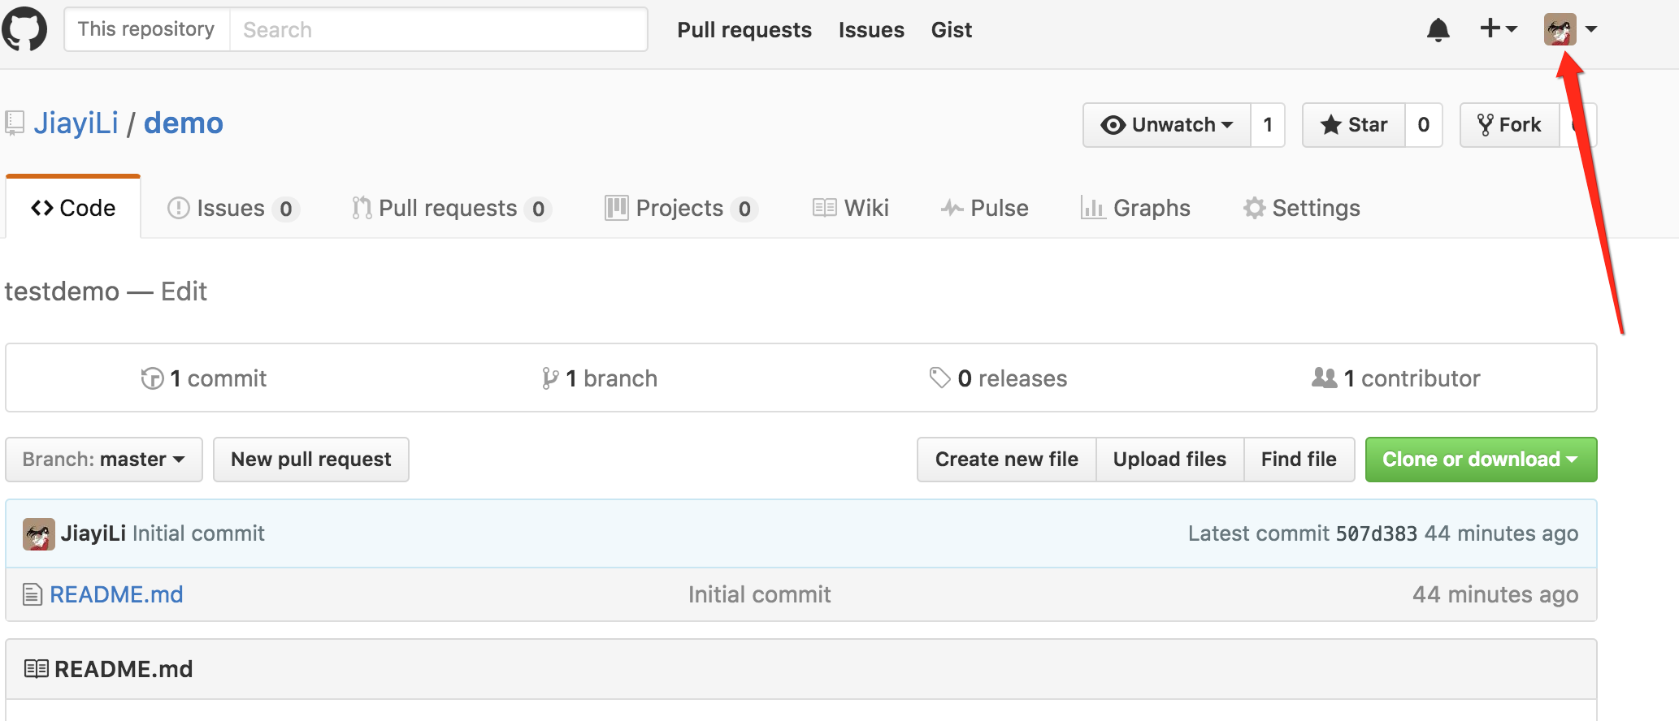Click the branch icon next to 1 branch
Viewport: 1679px width, 721px height.
[550, 378]
